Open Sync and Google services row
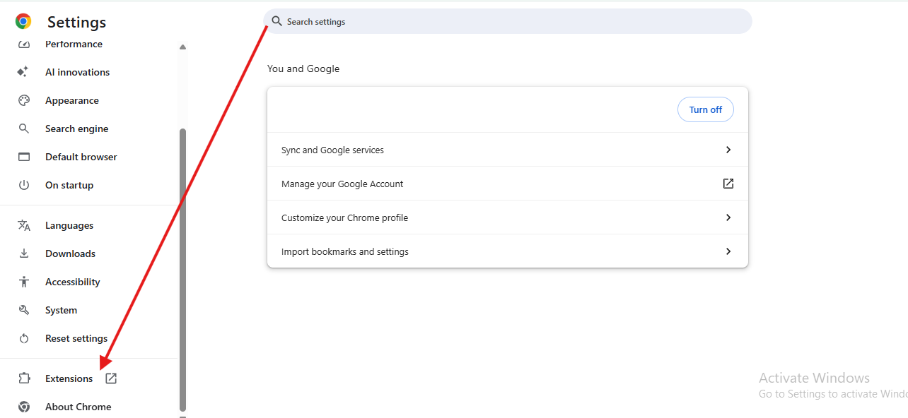908x418 pixels. (508, 150)
